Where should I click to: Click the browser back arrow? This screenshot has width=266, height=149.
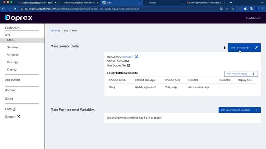coord(4,9)
